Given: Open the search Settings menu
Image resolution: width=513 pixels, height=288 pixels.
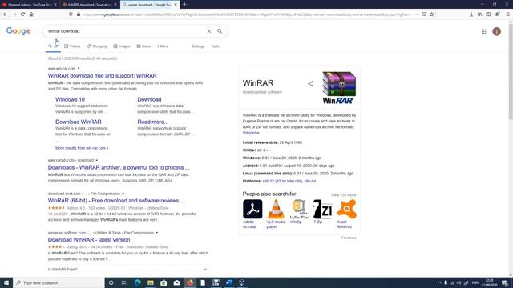Looking at the screenshot, I should click(x=198, y=46).
